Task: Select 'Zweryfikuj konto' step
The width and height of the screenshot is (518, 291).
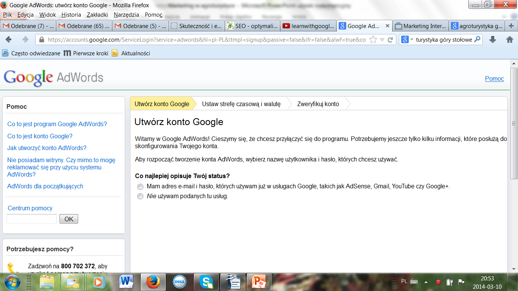Action: (318, 104)
